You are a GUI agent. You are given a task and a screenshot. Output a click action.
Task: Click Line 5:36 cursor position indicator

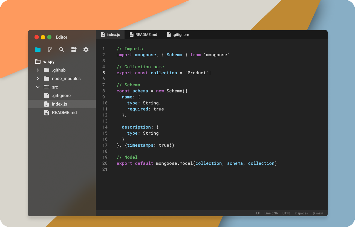pyautogui.click(x=271, y=213)
